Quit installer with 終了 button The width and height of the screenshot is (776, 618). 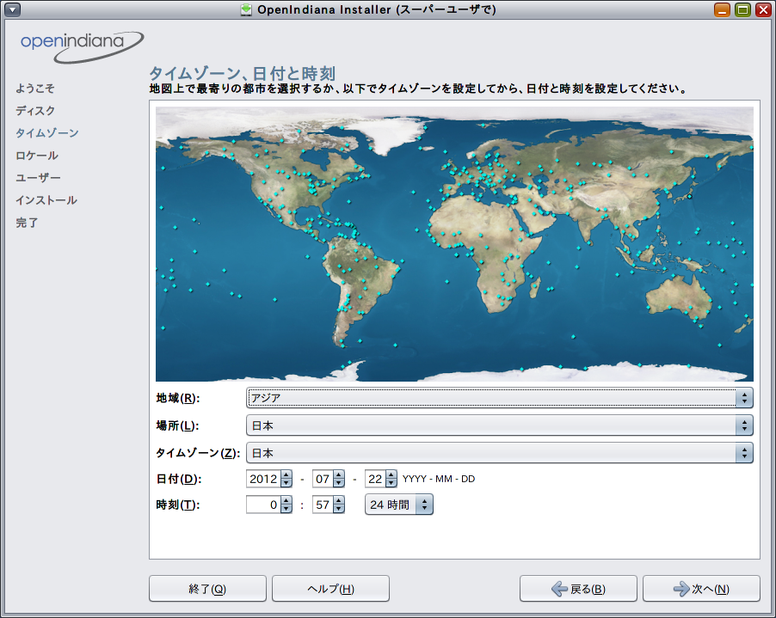coord(207,589)
